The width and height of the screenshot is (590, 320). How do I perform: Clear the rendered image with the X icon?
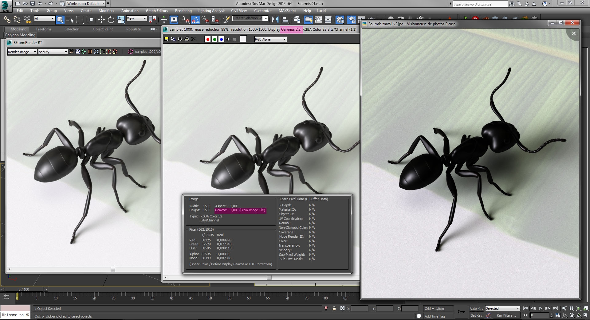(x=194, y=39)
